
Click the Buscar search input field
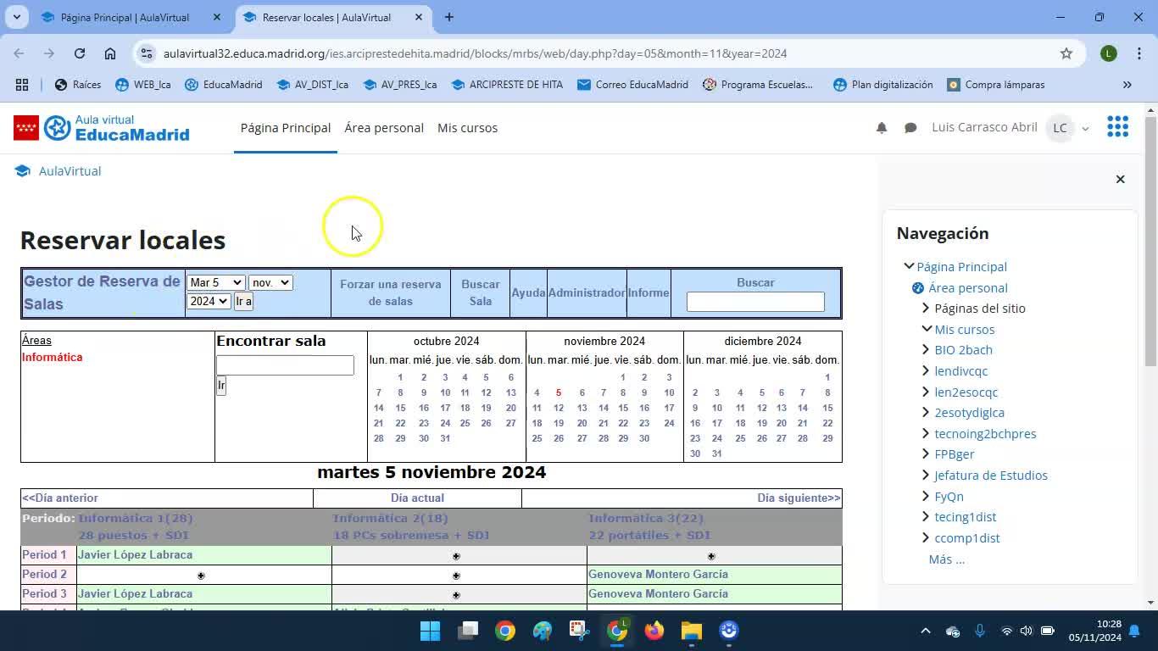(x=755, y=302)
